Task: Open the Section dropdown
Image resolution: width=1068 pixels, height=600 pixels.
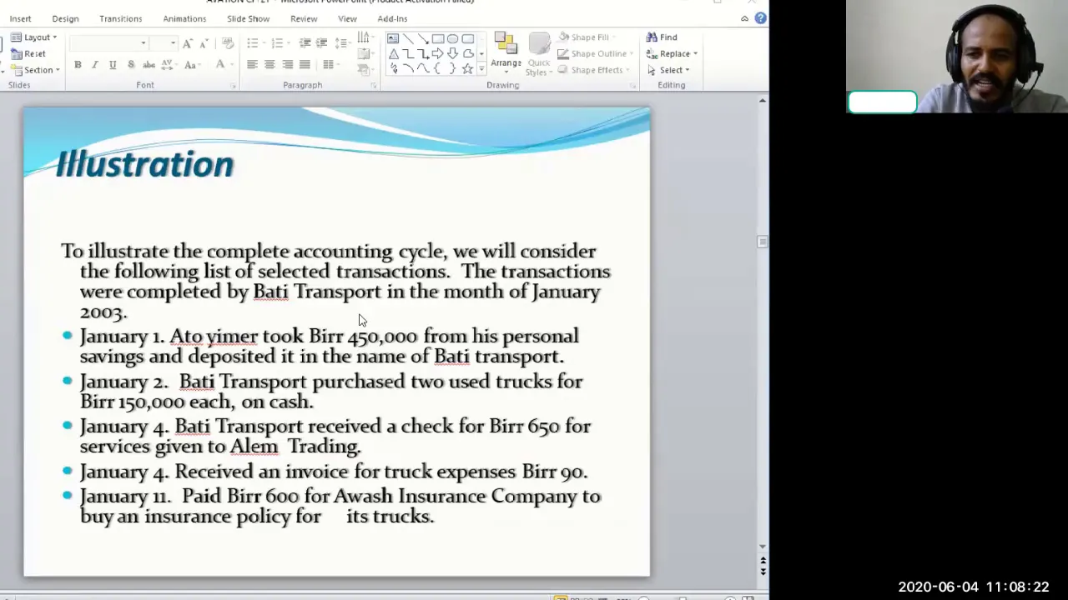Action: pos(35,70)
